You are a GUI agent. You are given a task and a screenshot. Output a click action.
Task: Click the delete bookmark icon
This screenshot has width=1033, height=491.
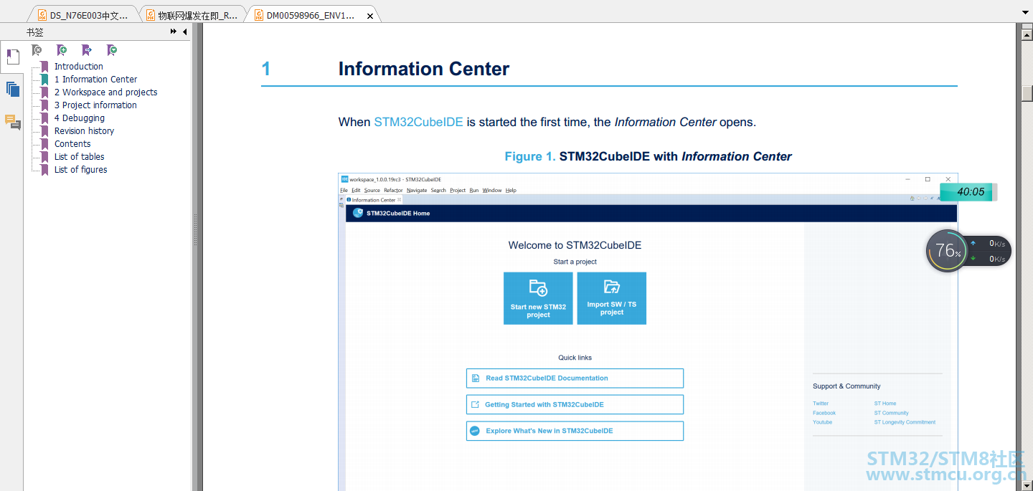coord(37,50)
